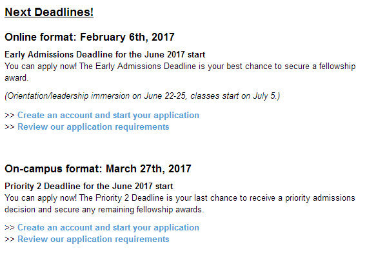Open Create an account link under Online format
This screenshot has width=367, height=253.
(x=108, y=116)
